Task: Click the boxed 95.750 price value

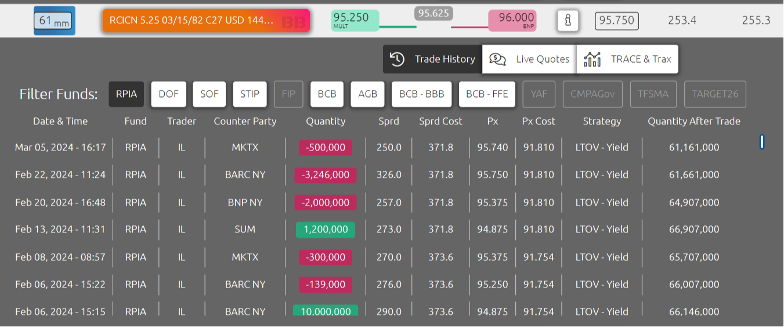Action: pyautogui.click(x=617, y=21)
